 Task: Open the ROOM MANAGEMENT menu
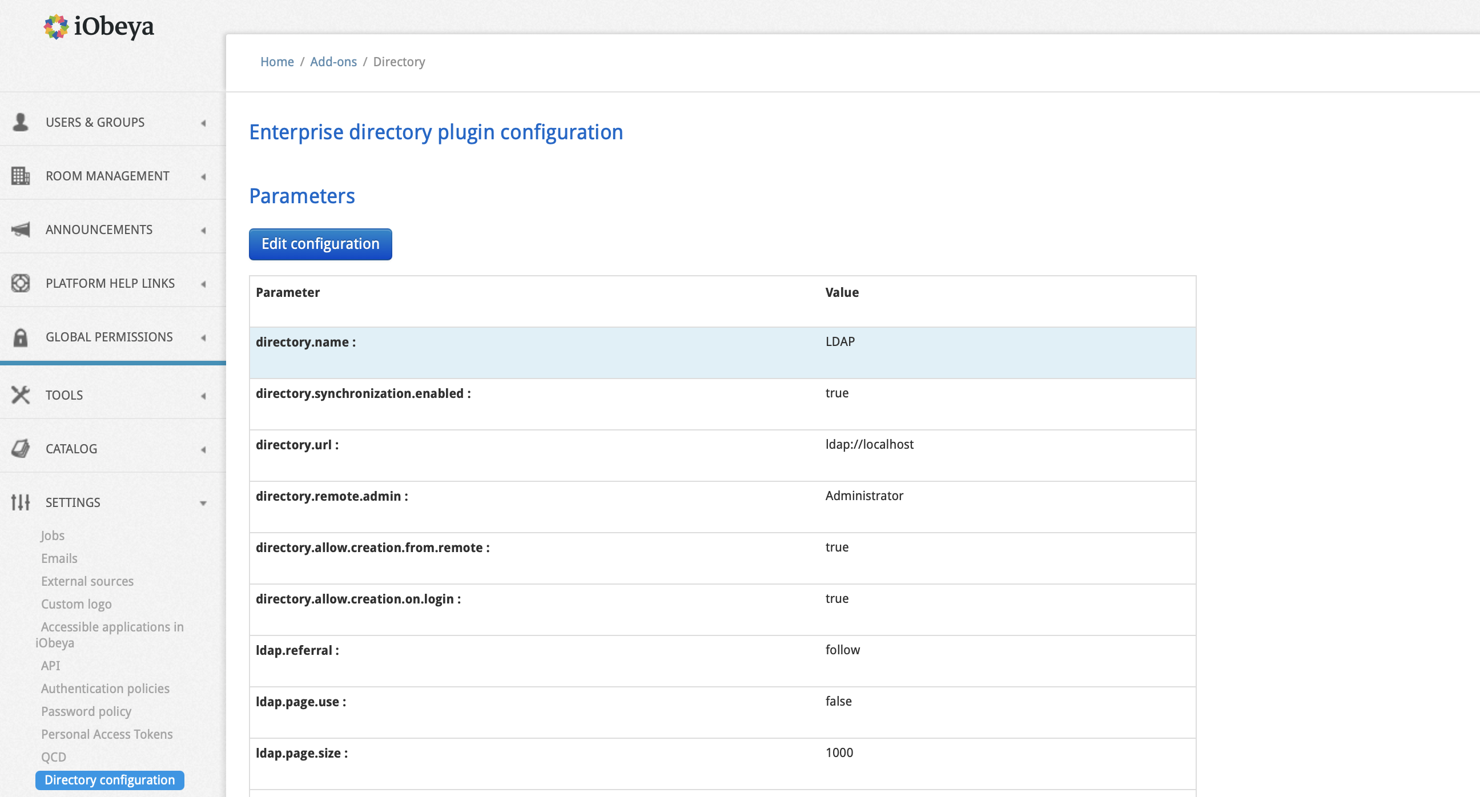tap(107, 176)
